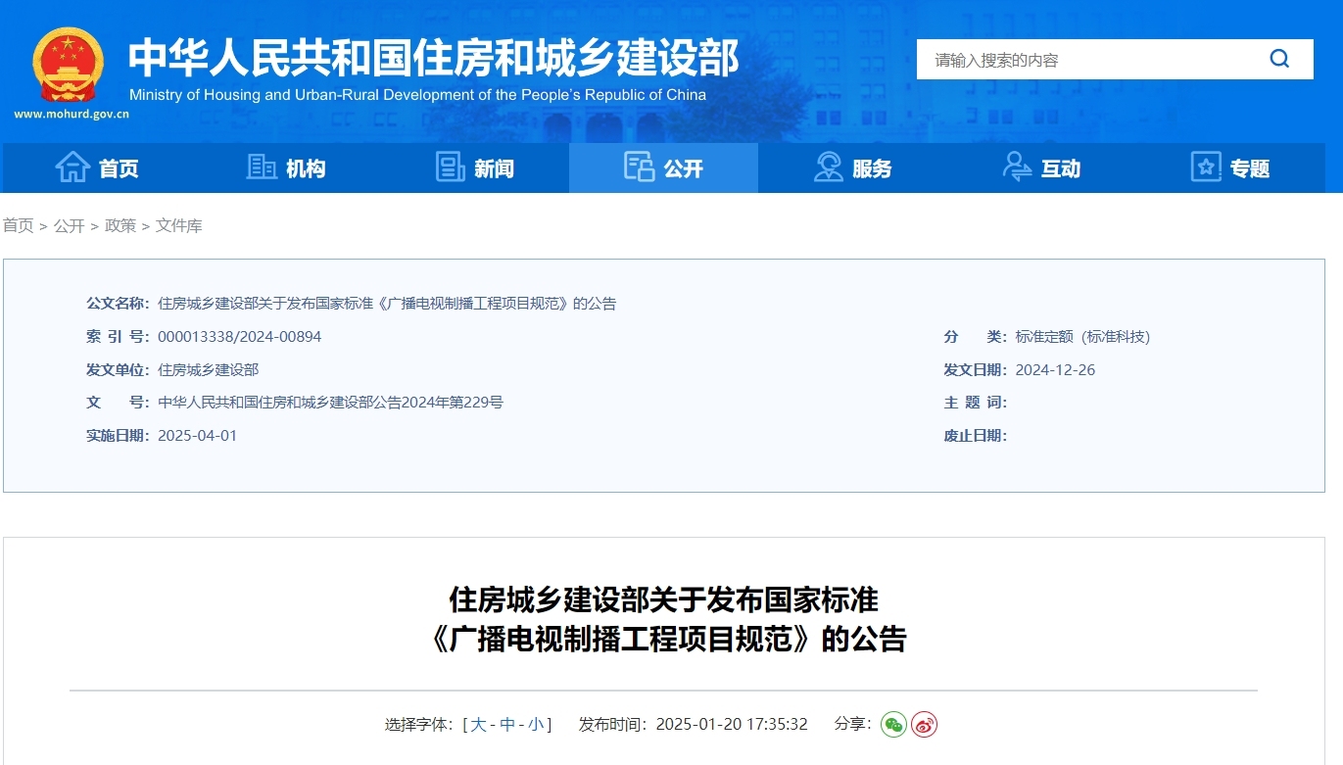Select the 小 font size option
This screenshot has height=765, width=1343.
[x=534, y=725]
